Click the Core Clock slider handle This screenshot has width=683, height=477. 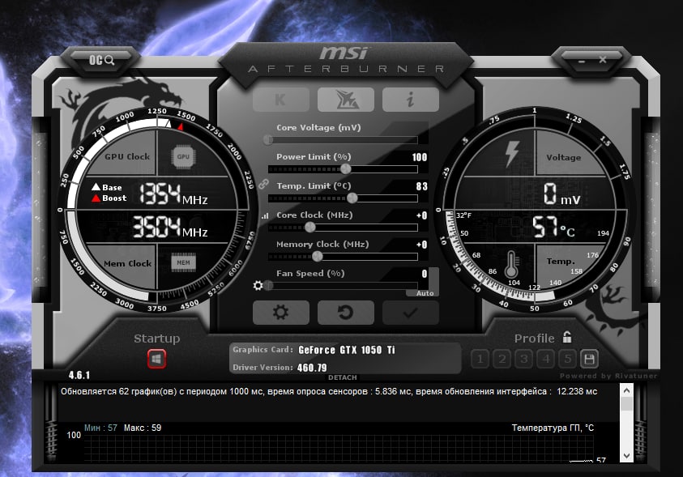point(310,228)
